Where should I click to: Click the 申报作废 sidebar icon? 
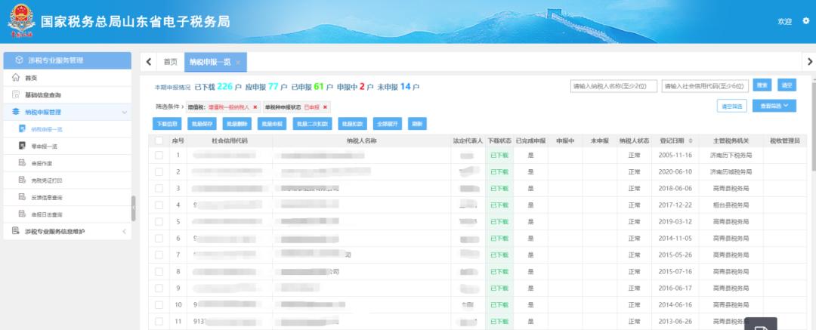[23, 163]
